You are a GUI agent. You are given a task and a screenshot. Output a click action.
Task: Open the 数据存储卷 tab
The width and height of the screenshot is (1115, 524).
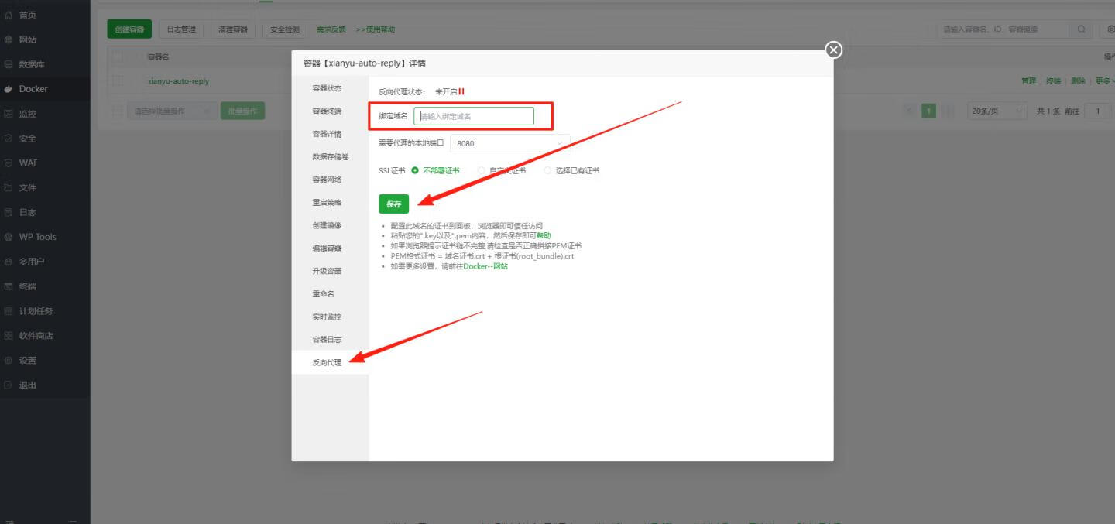click(x=331, y=157)
